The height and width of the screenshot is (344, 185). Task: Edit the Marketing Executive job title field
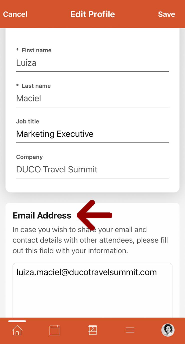click(x=92, y=134)
